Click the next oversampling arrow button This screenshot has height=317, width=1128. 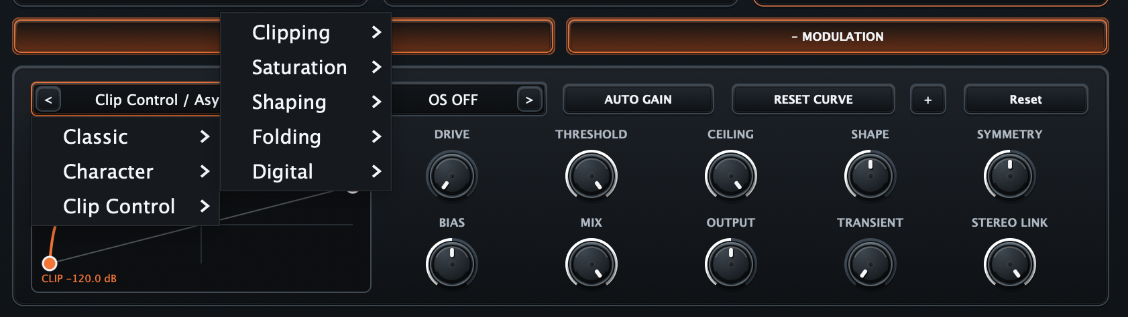[x=529, y=100]
